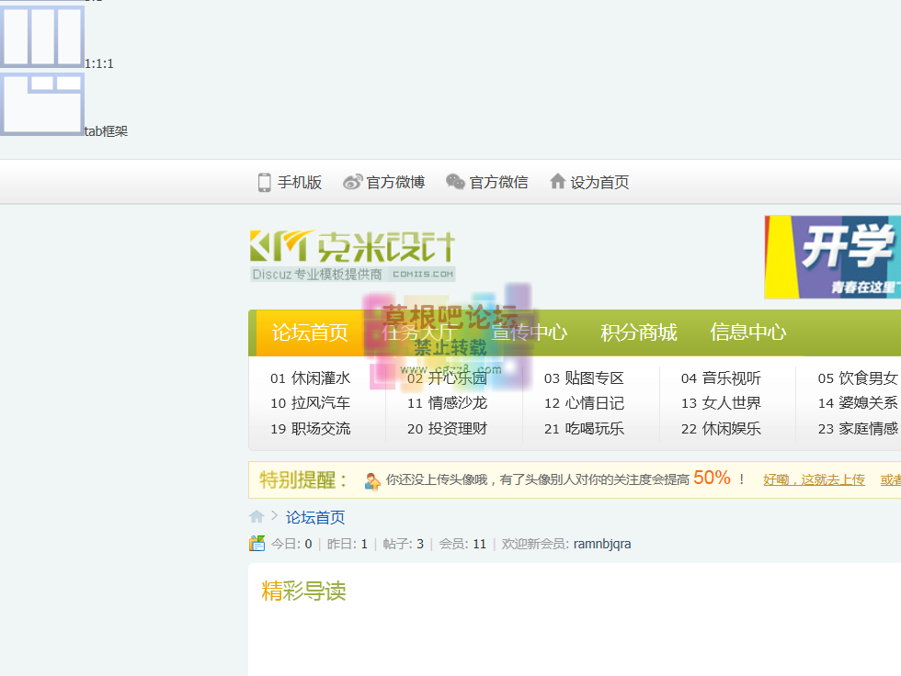
Task: Switch to the 积分商城 tab
Action: click(x=638, y=332)
